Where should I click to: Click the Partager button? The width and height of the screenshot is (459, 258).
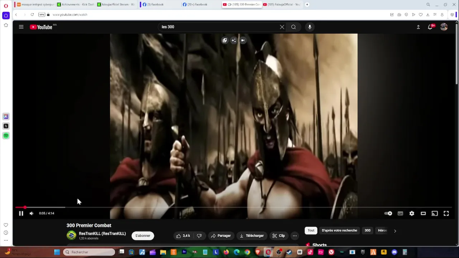click(221, 235)
